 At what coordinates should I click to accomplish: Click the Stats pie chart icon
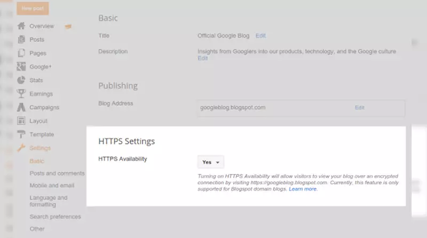click(21, 80)
